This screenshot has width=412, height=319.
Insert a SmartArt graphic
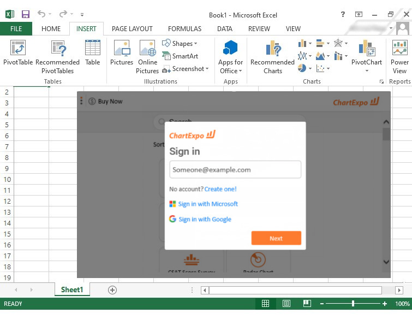pos(180,56)
